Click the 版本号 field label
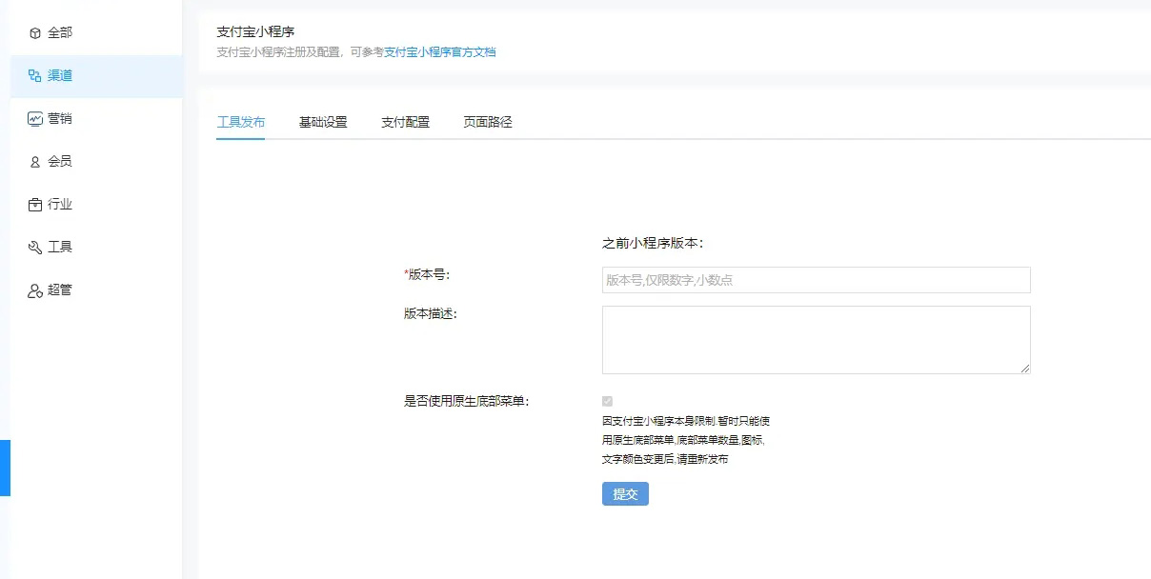 coord(427,274)
